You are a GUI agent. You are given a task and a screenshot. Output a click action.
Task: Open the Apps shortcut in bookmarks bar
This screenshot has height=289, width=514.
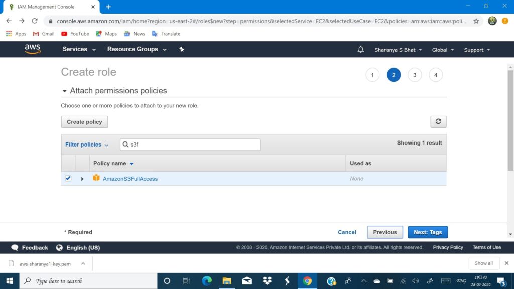[16, 34]
